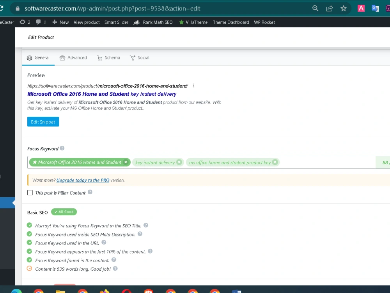Click 'Content is 639 words long' result

[x=73, y=269]
